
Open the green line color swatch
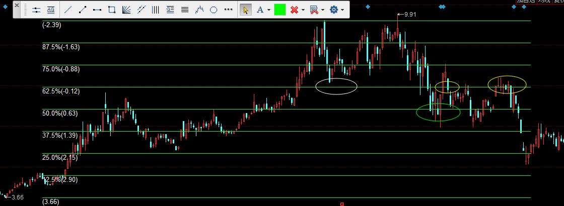click(280, 10)
